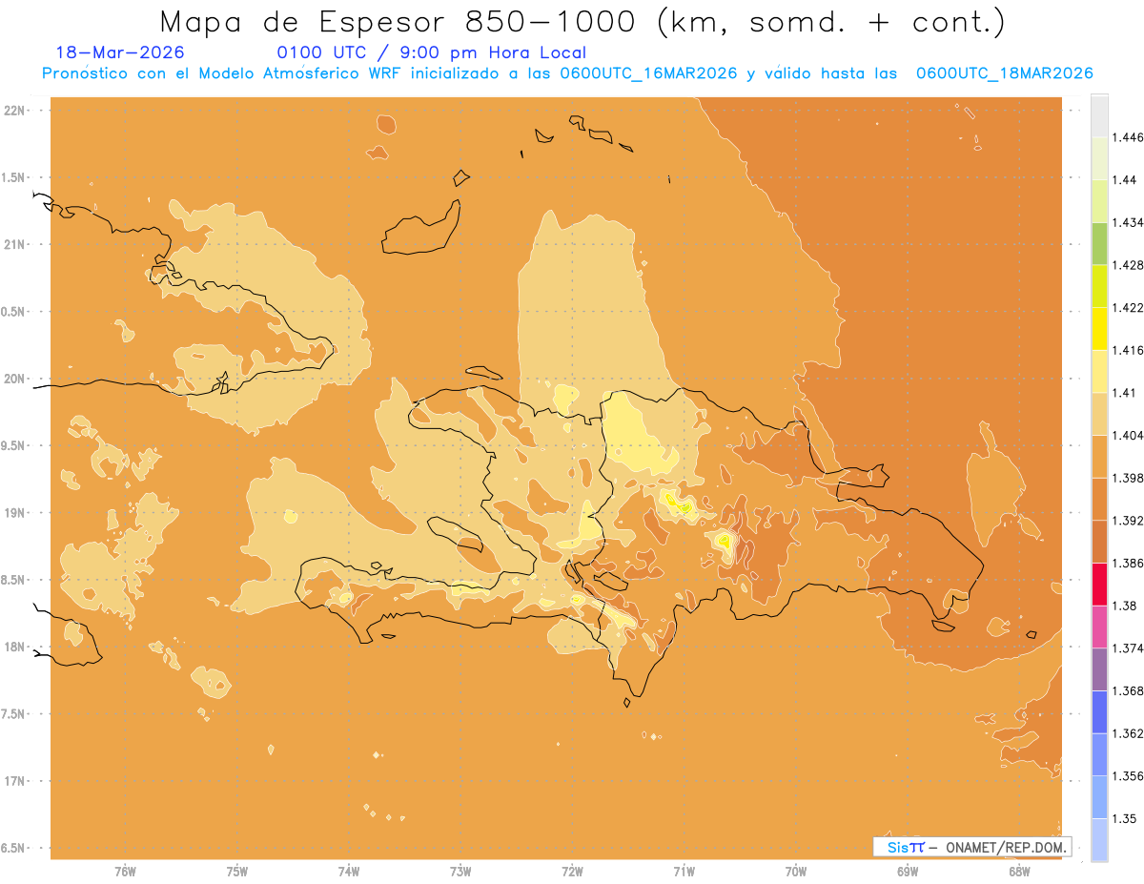Click the '17N' latitude label

coord(16,782)
